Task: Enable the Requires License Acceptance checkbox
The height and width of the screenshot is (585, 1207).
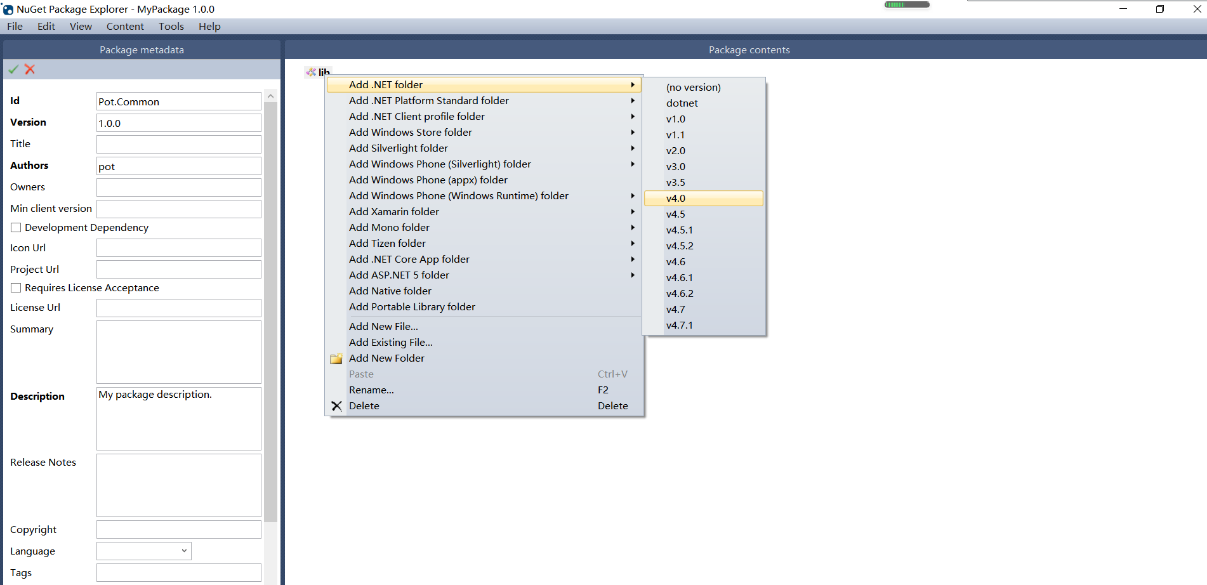Action: (x=16, y=288)
